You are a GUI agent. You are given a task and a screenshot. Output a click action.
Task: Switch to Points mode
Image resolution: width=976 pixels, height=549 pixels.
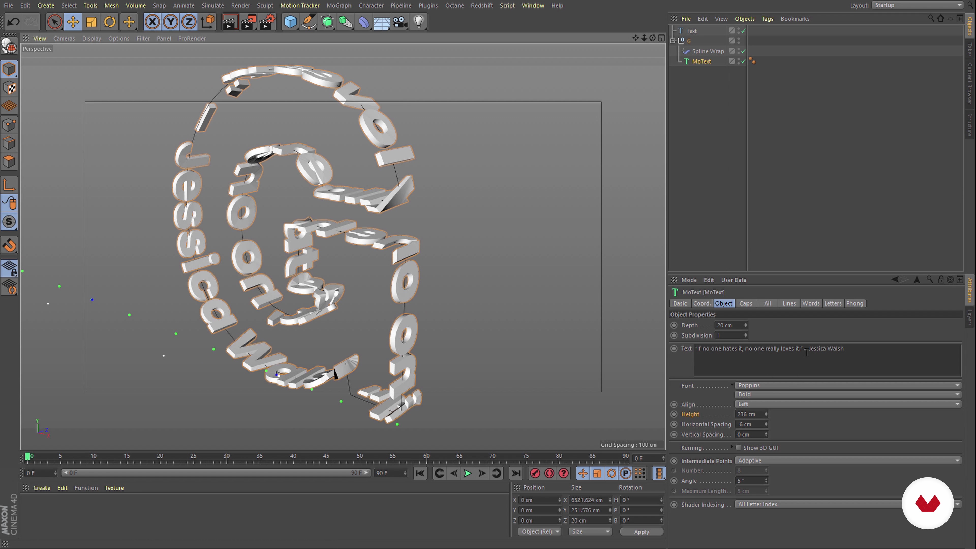tap(9, 125)
